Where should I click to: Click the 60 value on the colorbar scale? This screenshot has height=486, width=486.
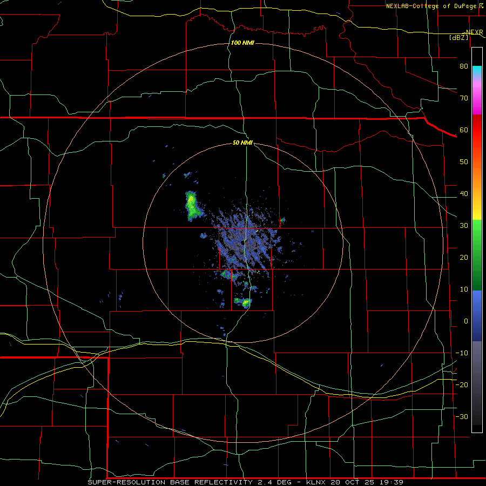(x=464, y=130)
